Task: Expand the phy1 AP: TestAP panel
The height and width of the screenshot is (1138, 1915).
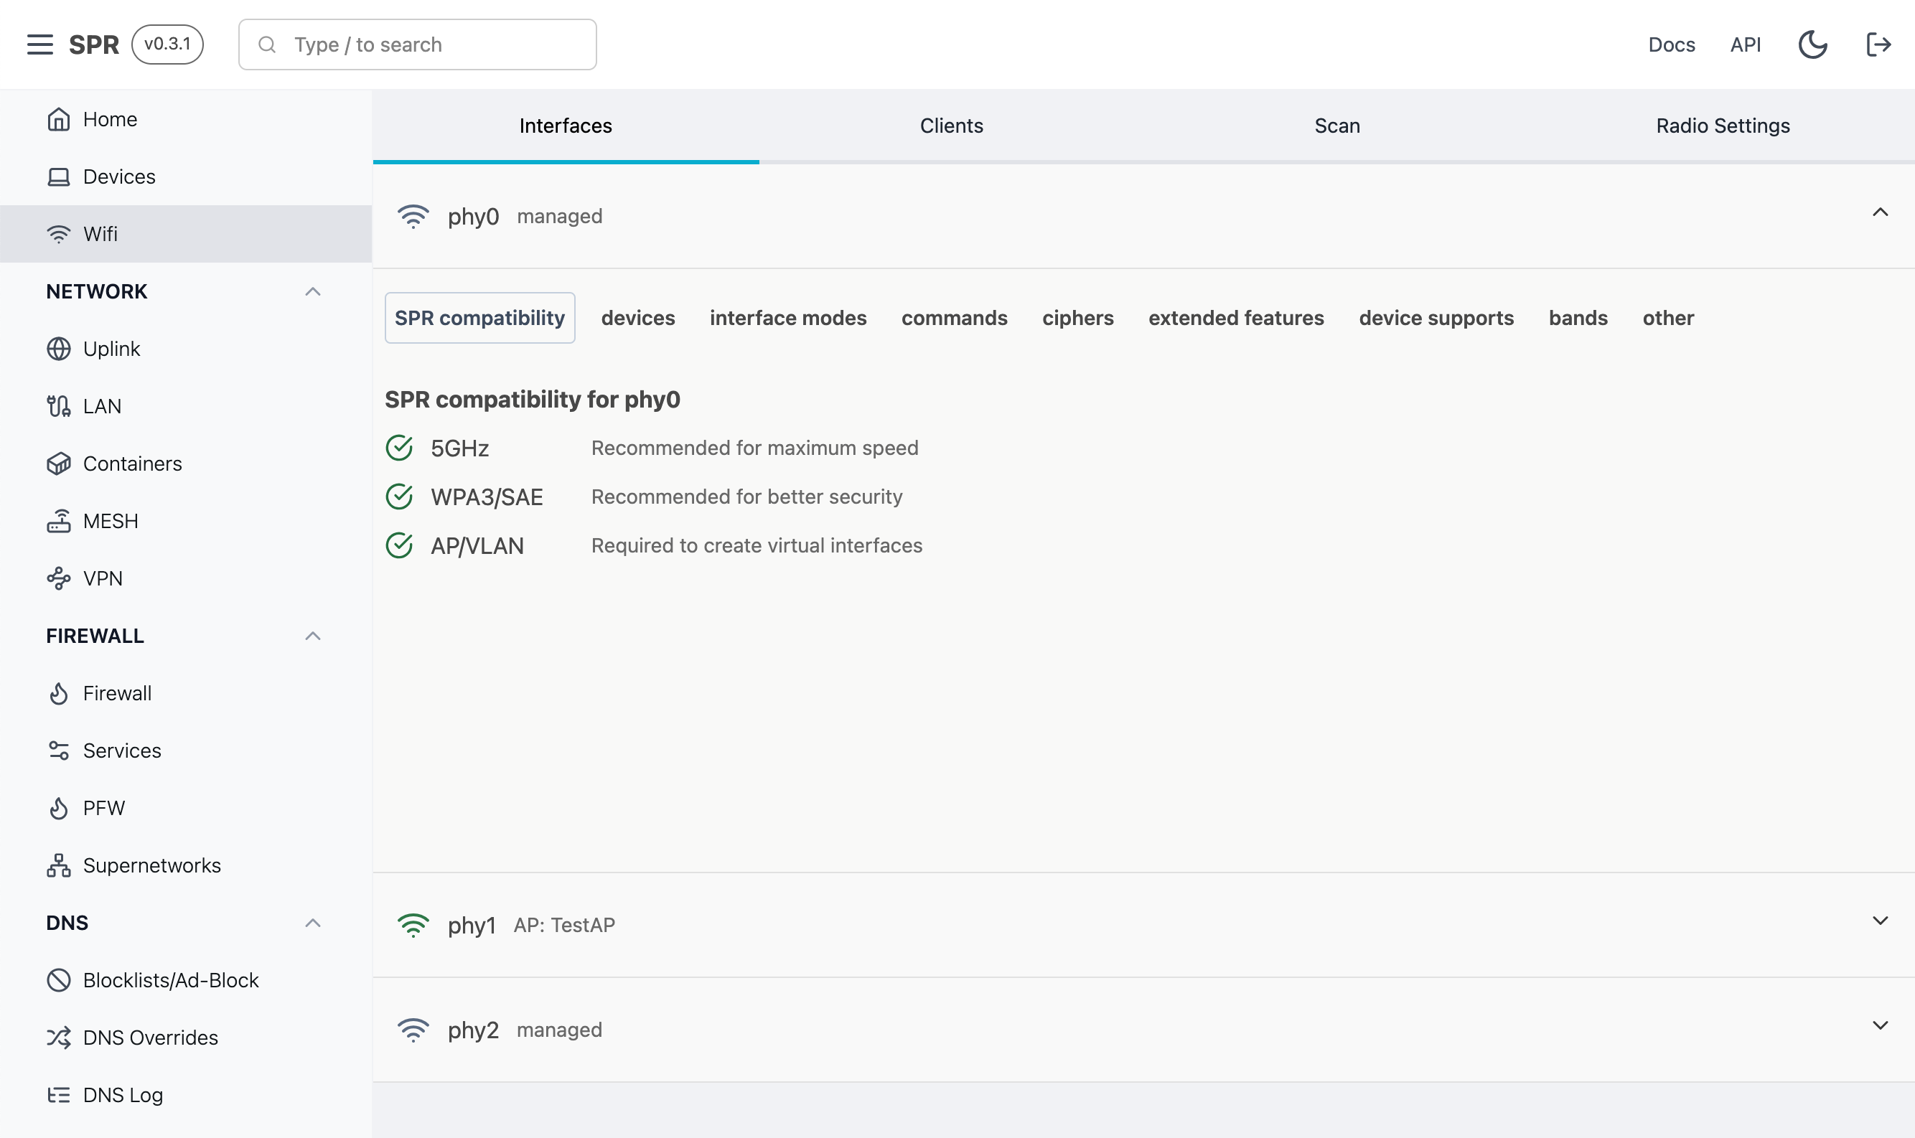Action: click(x=1880, y=921)
